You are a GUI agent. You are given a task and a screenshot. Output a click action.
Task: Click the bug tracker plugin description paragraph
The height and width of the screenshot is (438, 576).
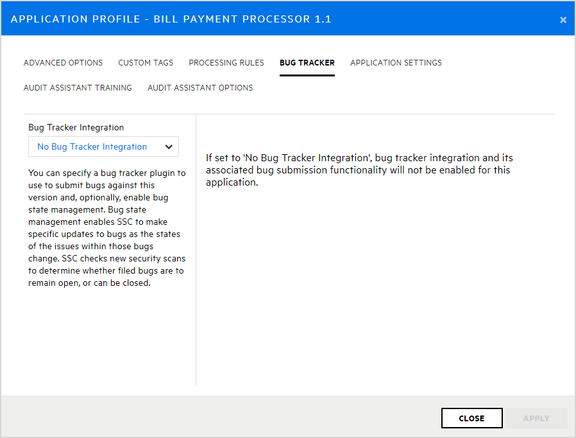pos(106,228)
